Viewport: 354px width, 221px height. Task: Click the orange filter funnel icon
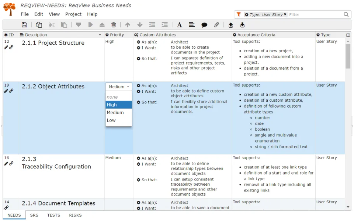pyautogui.click(x=239, y=14)
